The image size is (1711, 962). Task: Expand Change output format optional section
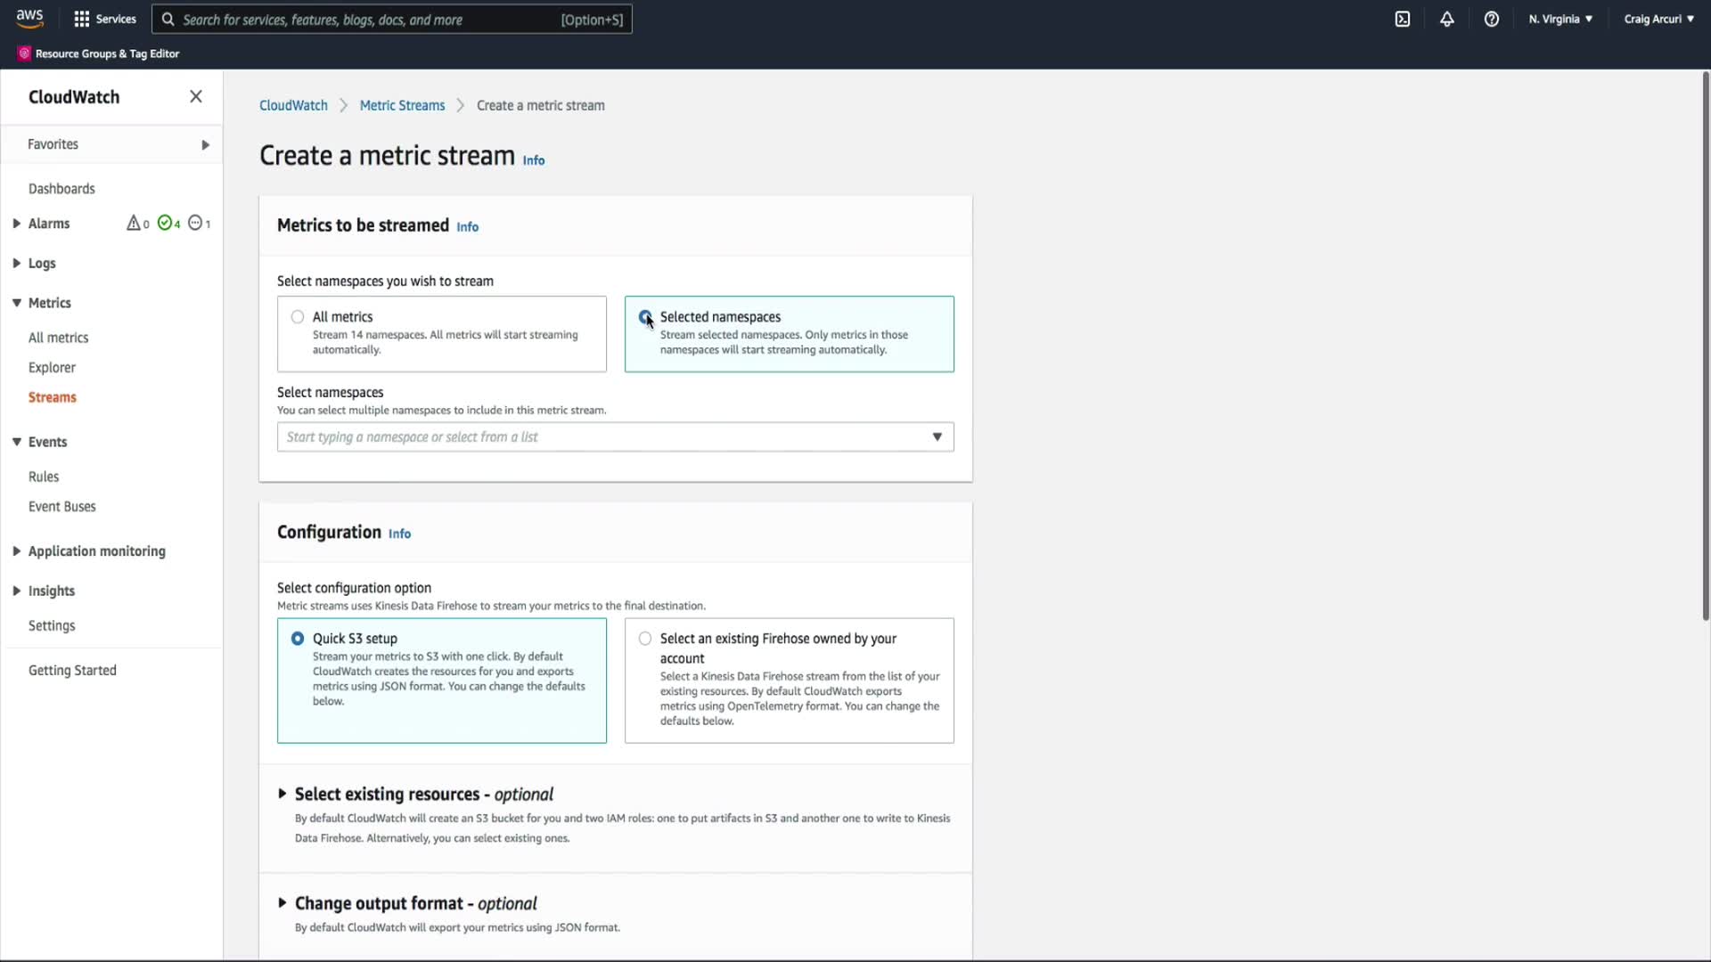282,903
